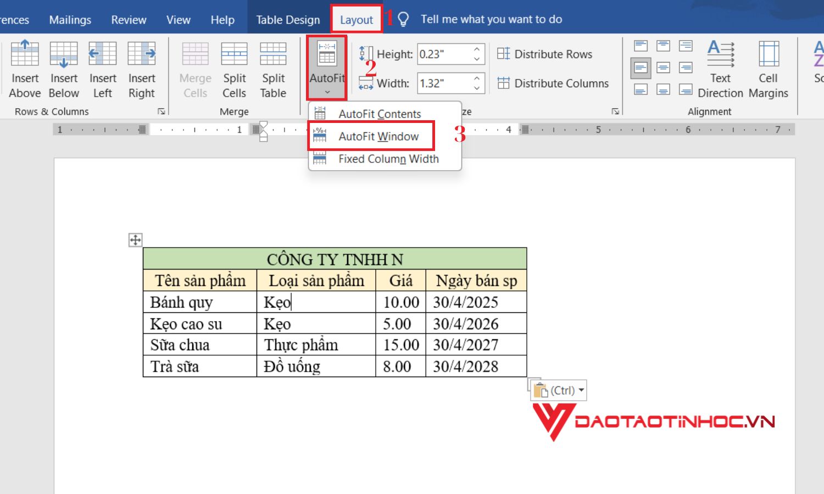824x494 pixels.
Task: Choose AutoFit Window from the menu
Action: coord(379,136)
